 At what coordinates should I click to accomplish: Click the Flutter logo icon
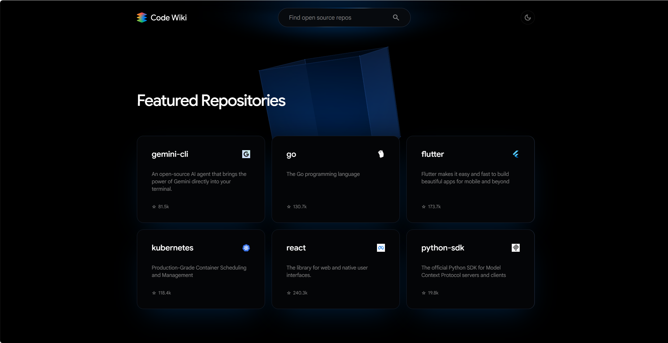[516, 154]
